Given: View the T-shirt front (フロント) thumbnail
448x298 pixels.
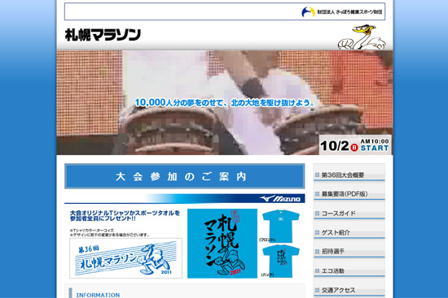Looking at the screenshot, I should point(281,226).
